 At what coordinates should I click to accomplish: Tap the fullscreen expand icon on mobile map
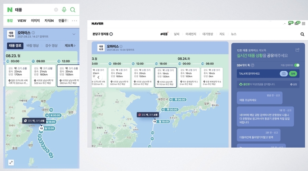click(x=11, y=162)
